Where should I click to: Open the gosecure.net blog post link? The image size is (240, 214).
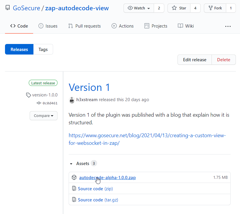147,139
